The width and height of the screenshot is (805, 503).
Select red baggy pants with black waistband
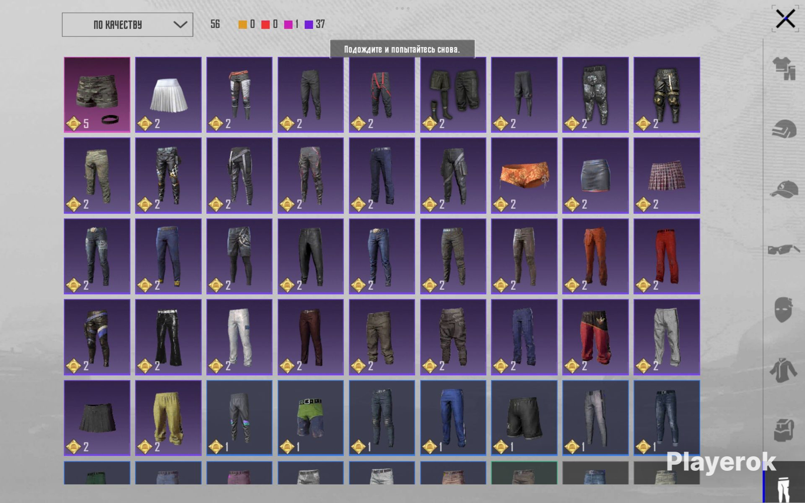coord(596,337)
